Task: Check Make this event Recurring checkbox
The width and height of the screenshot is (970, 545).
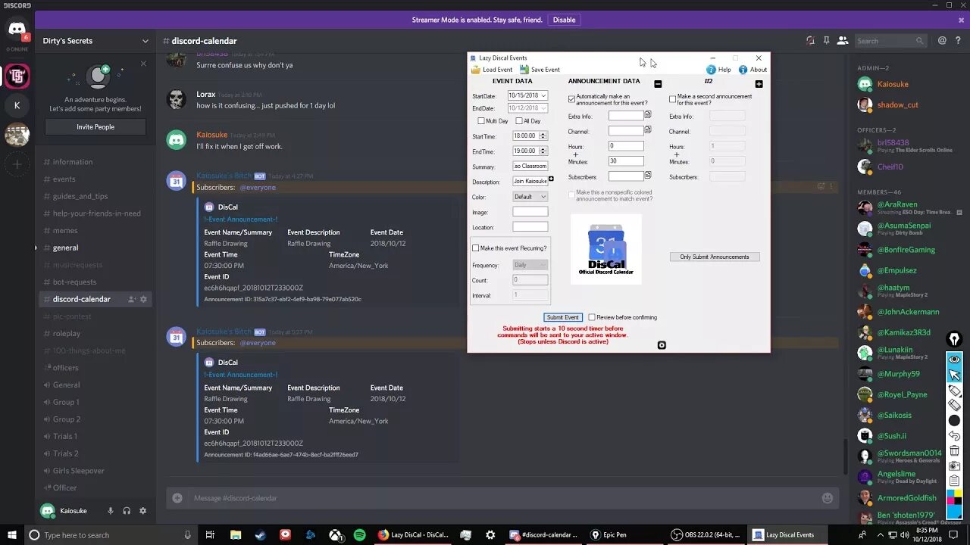Action: [476, 248]
